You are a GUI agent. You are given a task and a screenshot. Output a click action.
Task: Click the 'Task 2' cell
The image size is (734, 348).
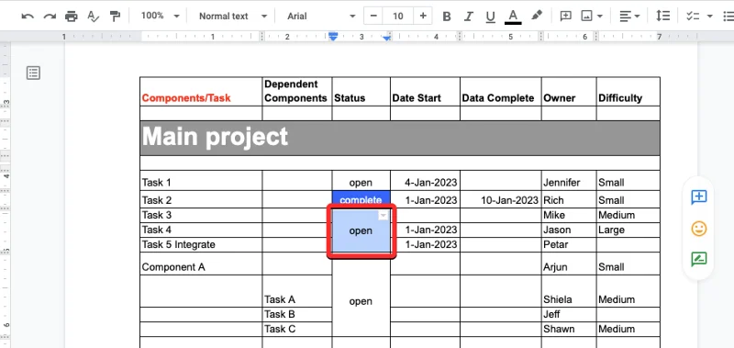coord(201,199)
